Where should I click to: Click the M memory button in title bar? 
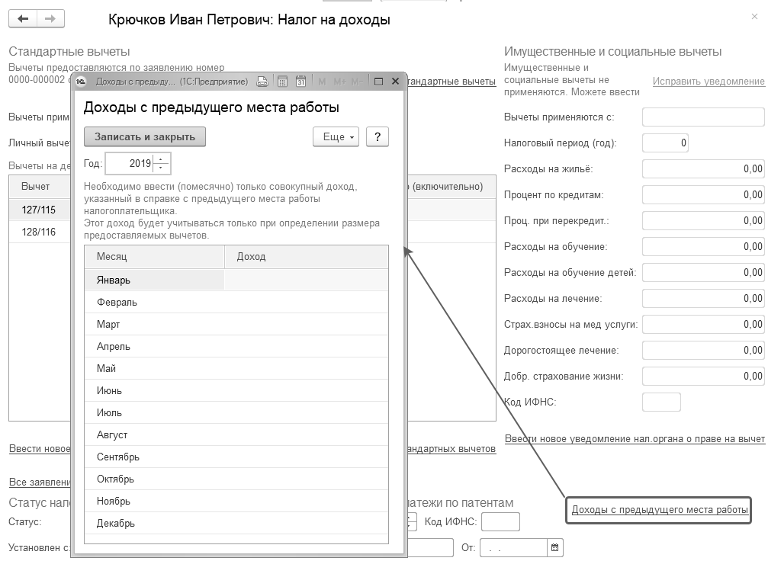click(322, 82)
